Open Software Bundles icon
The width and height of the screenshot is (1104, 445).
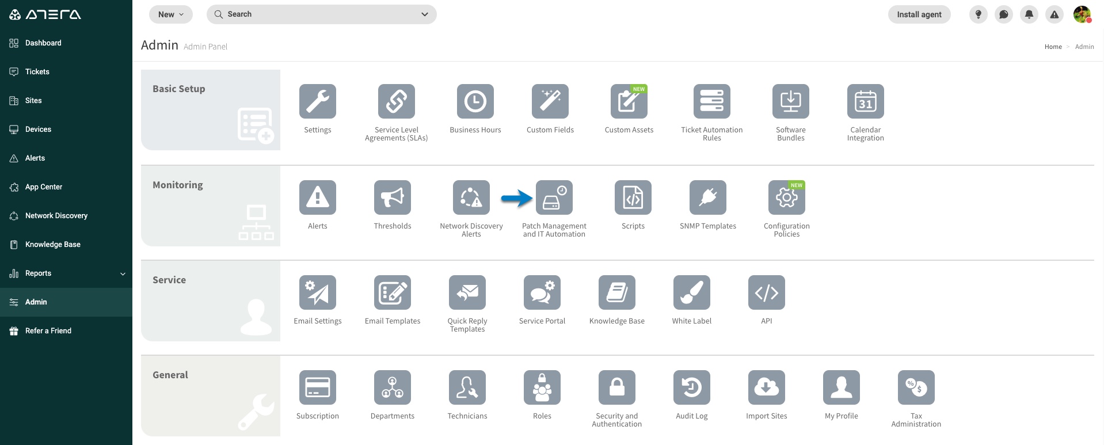point(791,101)
